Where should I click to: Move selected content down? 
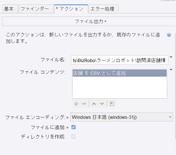point(102,104)
